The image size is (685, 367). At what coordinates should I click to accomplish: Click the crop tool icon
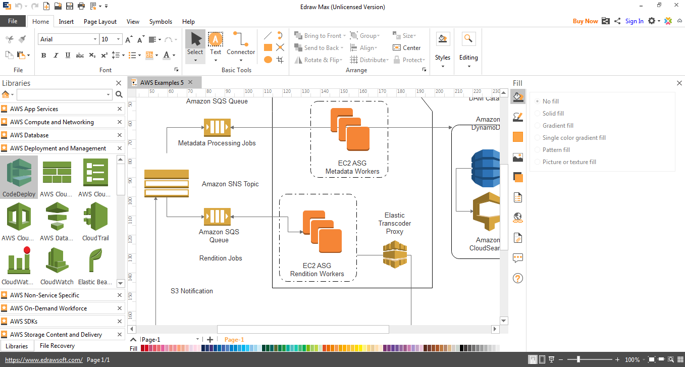(280, 60)
